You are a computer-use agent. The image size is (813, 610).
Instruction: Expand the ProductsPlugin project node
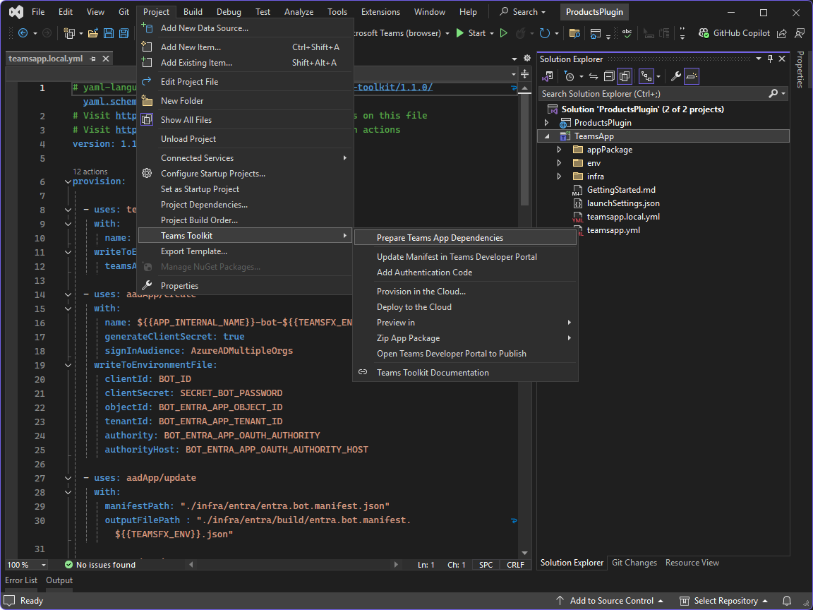click(x=546, y=123)
